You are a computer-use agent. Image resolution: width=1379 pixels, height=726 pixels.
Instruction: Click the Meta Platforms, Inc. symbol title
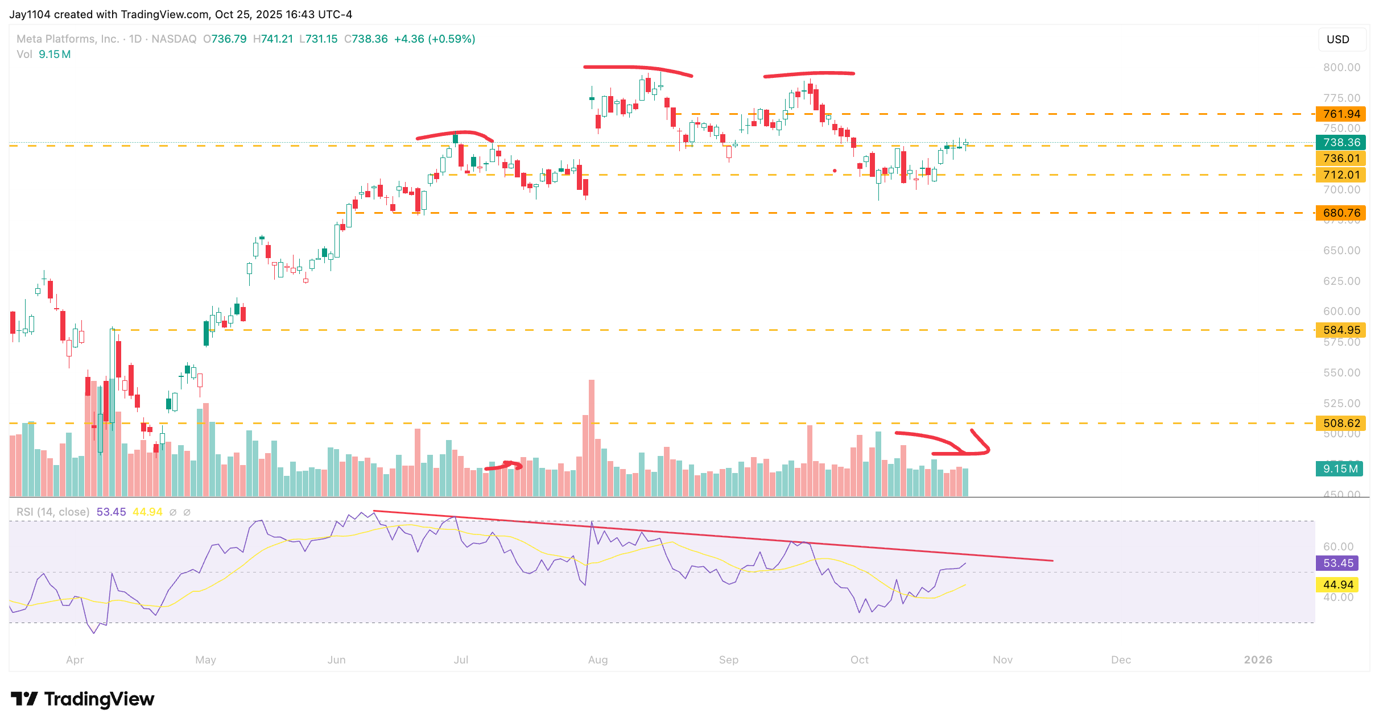[68, 39]
